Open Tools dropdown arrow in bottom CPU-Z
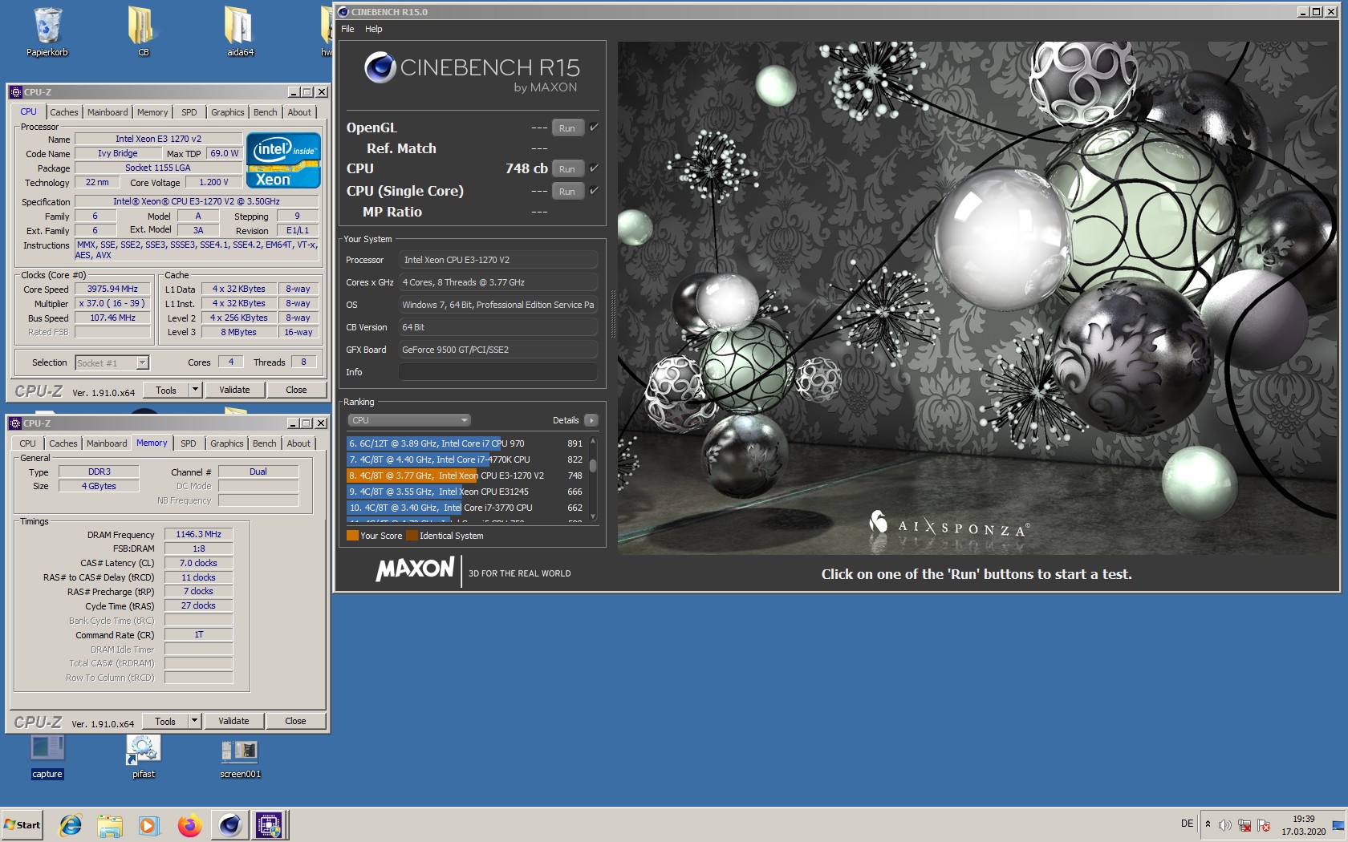The height and width of the screenshot is (842, 1348). pyautogui.click(x=193, y=721)
